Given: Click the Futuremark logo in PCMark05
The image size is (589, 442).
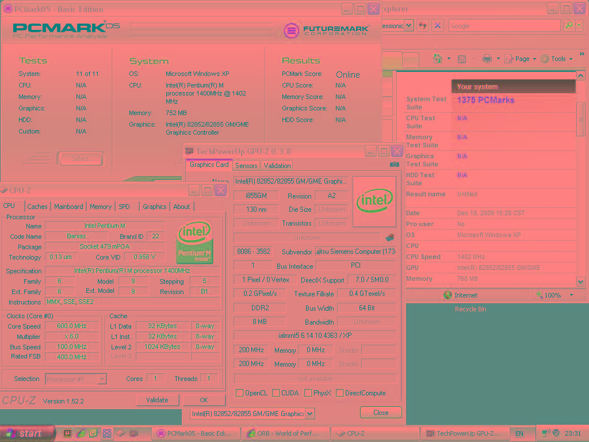Looking at the screenshot, I should point(326,30).
